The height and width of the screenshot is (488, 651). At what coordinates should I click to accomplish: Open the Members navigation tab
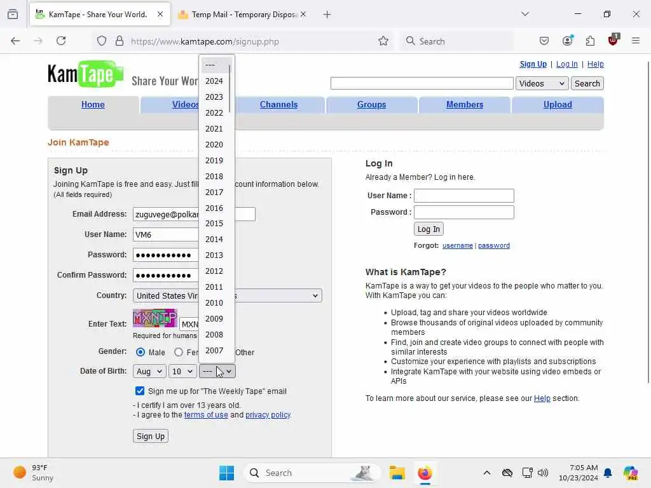click(465, 105)
